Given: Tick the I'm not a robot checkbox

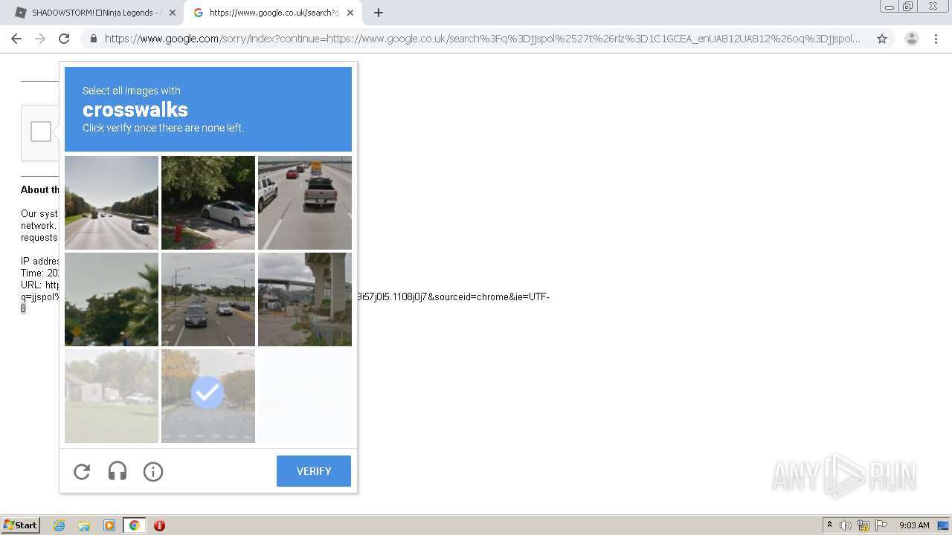Looking at the screenshot, I should tap(41, 132).
